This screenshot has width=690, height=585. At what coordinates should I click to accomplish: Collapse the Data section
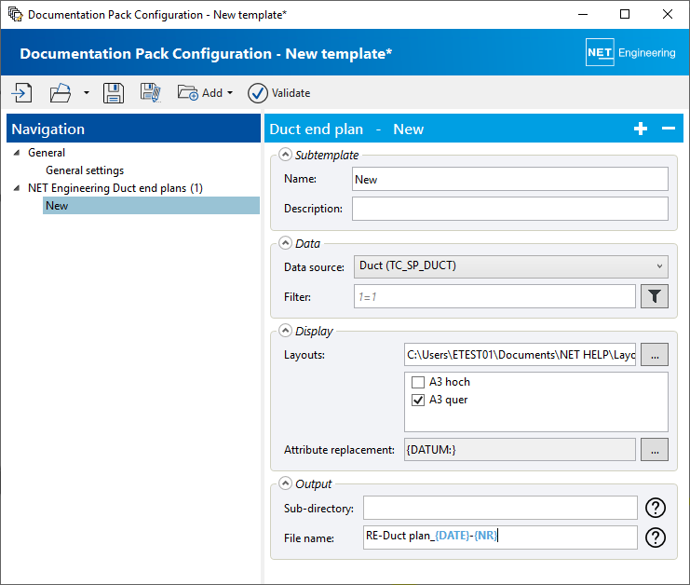285,243
